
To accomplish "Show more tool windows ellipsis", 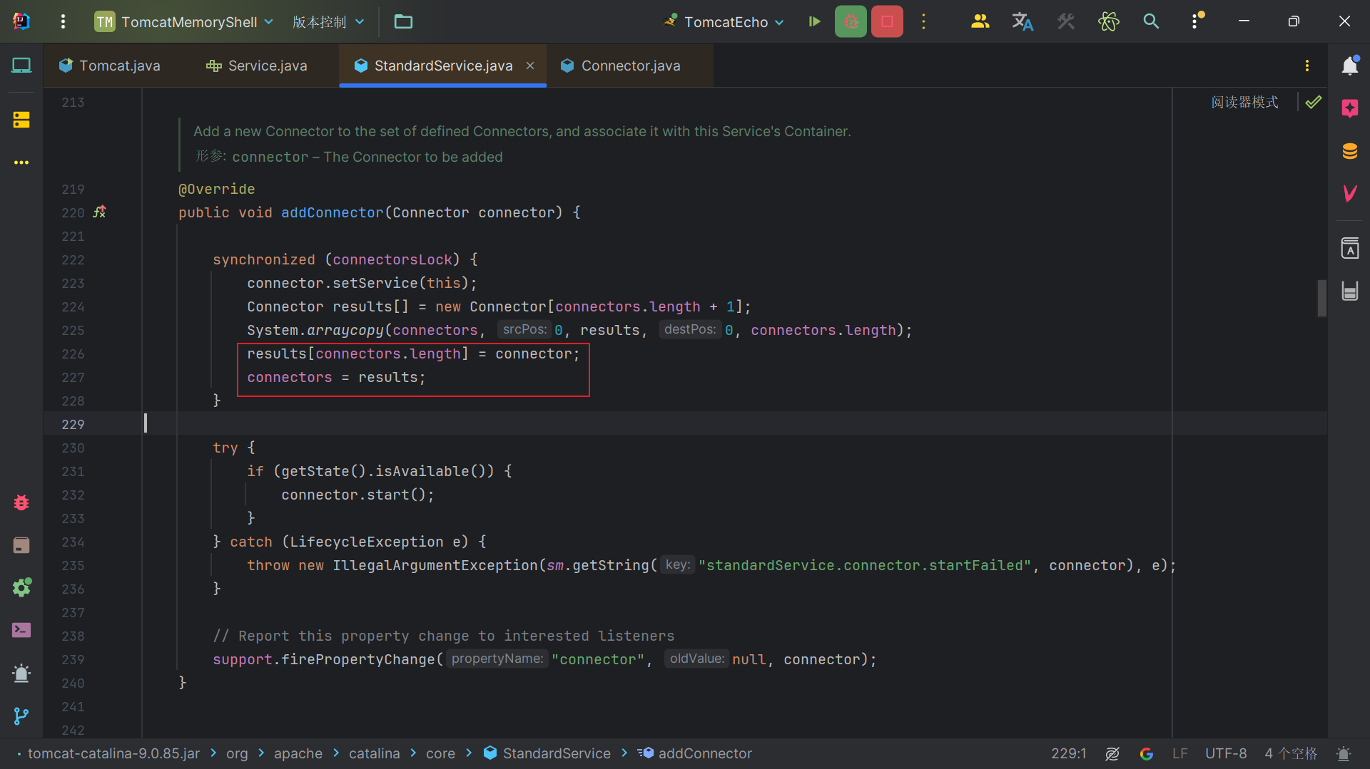I will coord(21,162).
